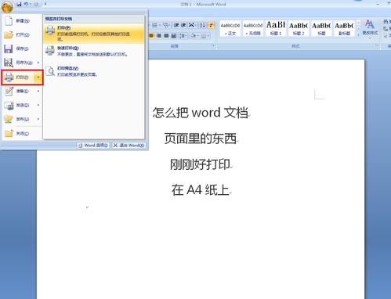Screen dimensions: 391x299
Task: Click the align right icon
Action: click(x=159, y=36)
